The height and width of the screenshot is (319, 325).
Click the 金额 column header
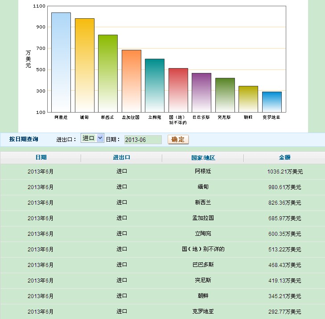point(284,157)
